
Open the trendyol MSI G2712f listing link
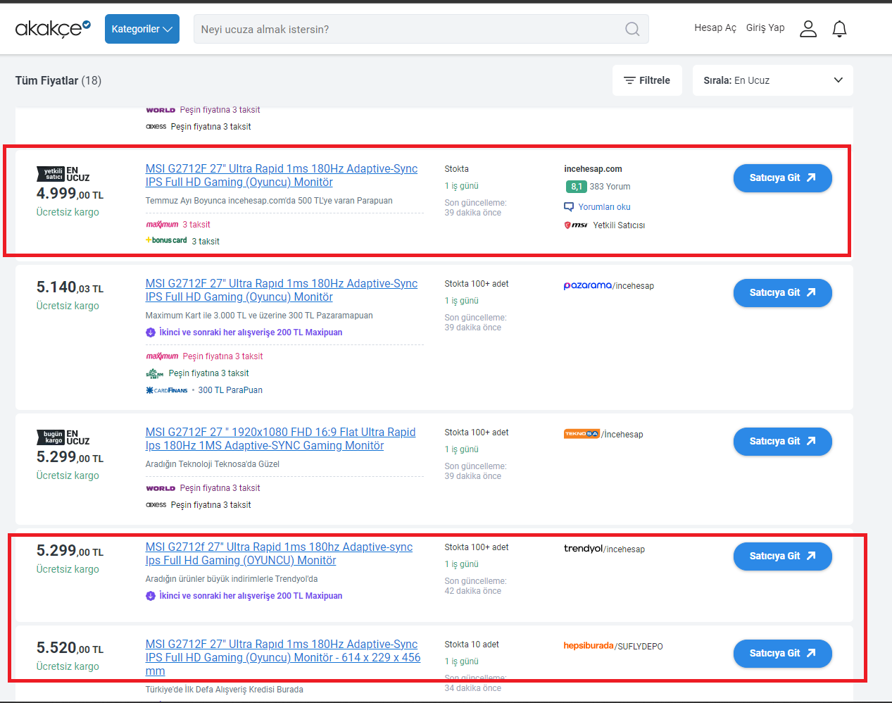279,554
